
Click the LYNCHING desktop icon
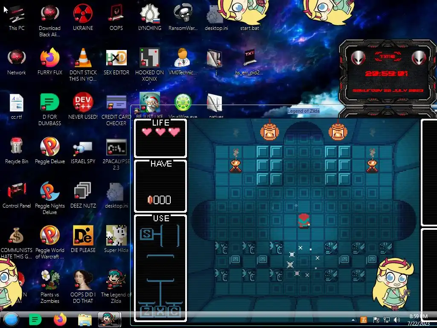[x=150, y=17]
